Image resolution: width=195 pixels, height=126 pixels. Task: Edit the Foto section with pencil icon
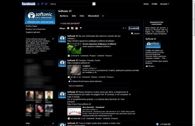tap(53, 123)
